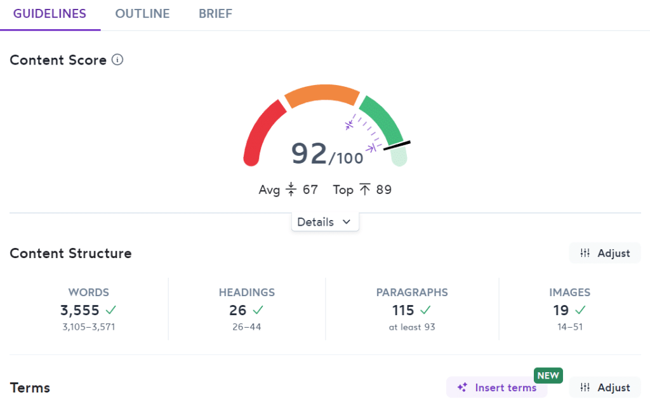This screenshot has height=402, width=650.
Task: Click the NEW badge above Terms Adjust
Action: (x=548, y=375)
